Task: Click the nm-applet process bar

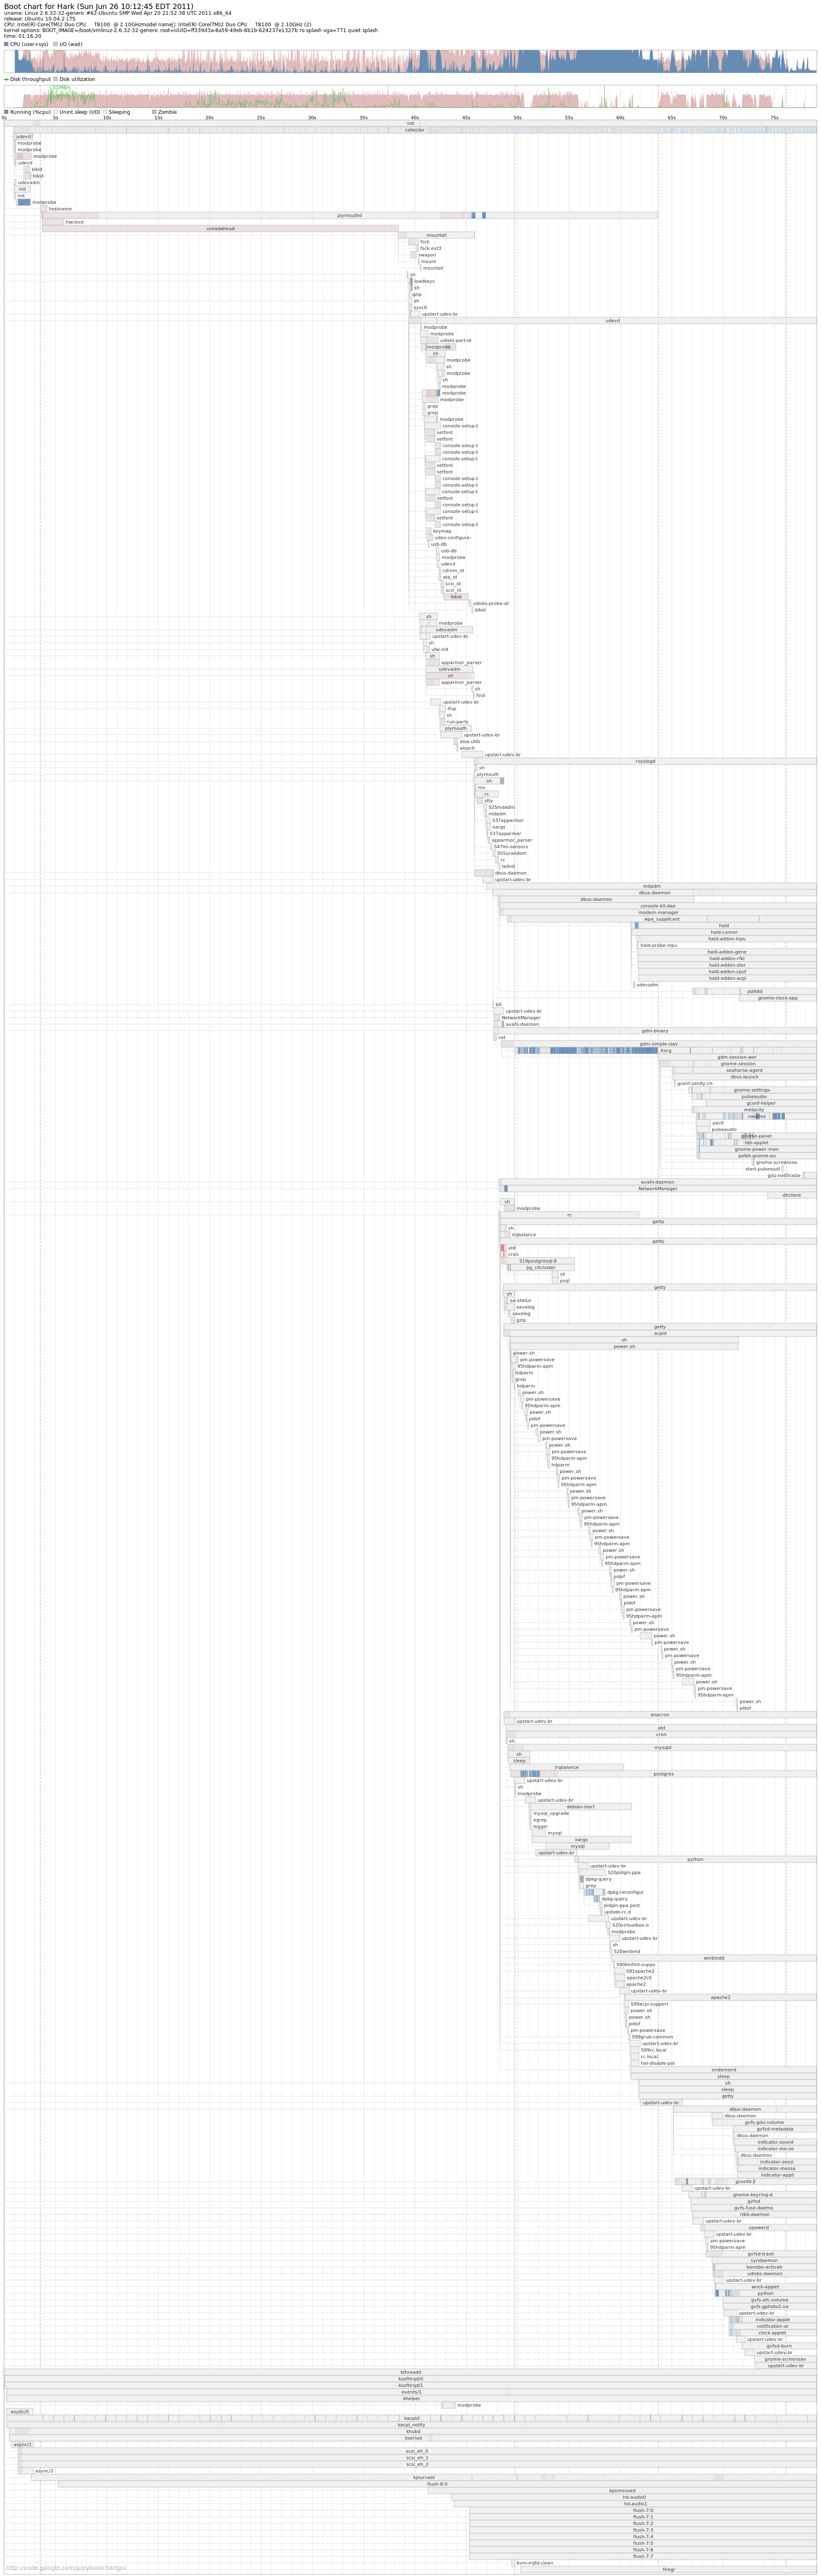Action: (756, 1142)
